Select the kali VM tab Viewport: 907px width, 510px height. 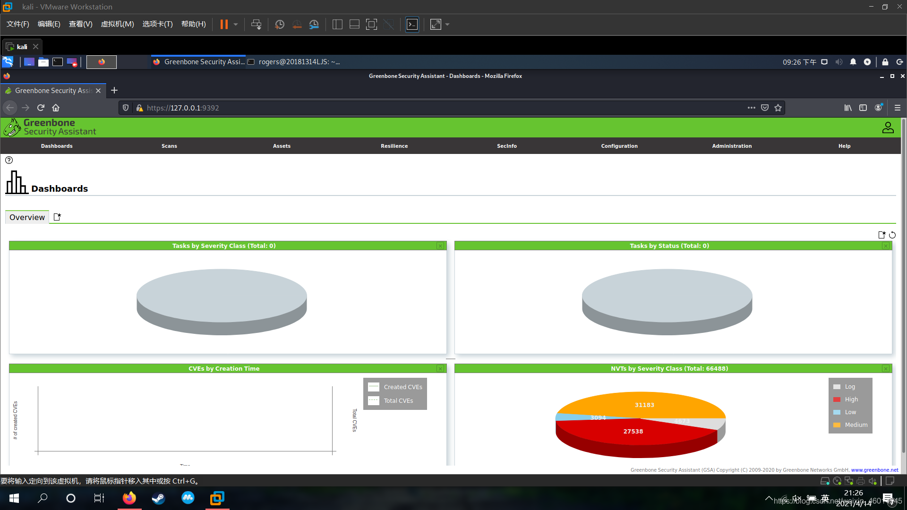(x=22, y=47)
